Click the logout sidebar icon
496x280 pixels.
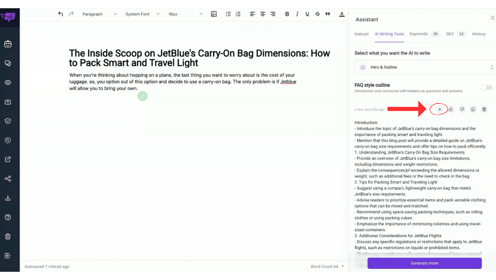click(x=8, y=256)
